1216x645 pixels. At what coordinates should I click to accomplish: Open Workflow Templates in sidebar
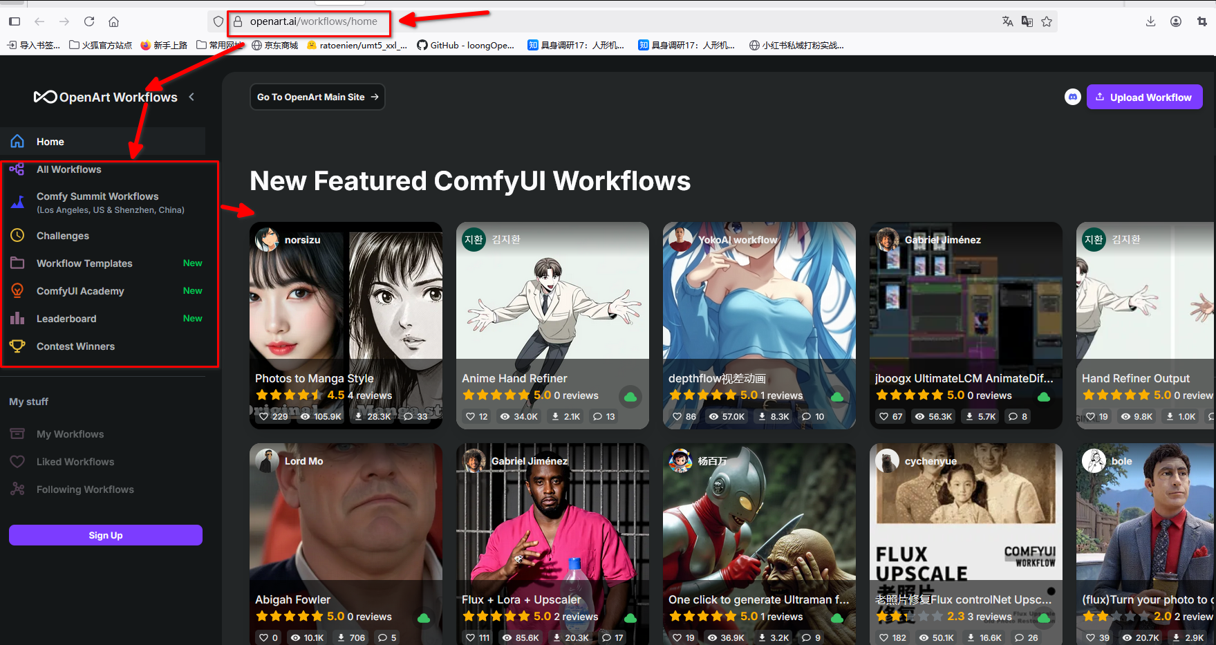tap(84, 263)
